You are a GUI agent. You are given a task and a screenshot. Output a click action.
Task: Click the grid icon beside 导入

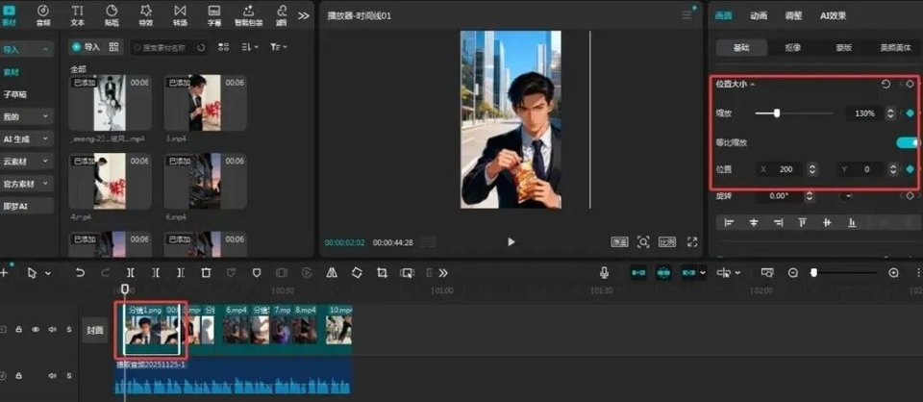coord(113,46)
